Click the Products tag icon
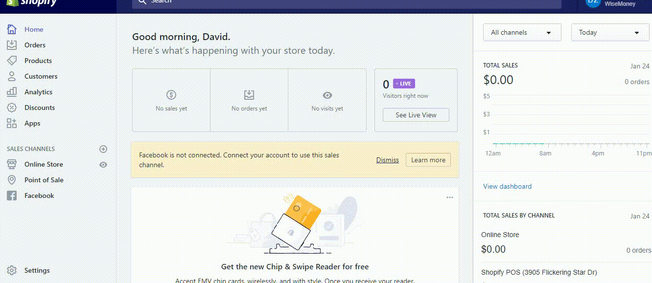 [x=12, y=61]
